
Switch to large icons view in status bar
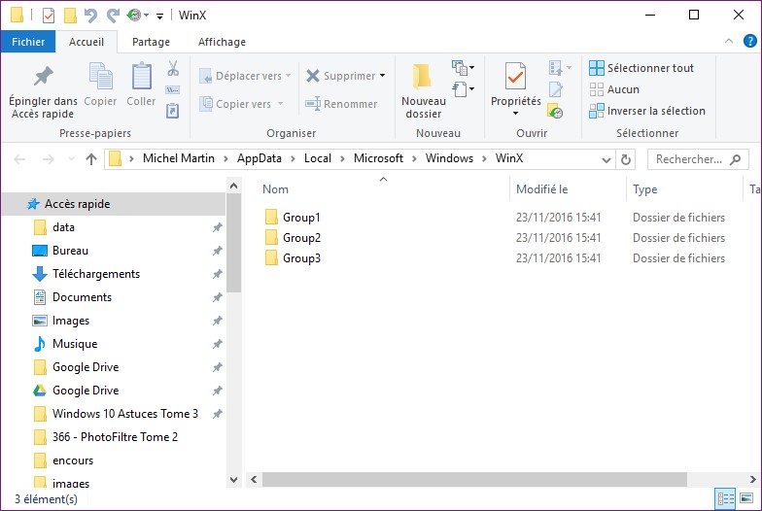tap(746, 498)
